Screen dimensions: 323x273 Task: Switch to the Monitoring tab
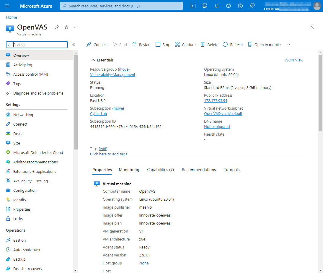(129, 170)
